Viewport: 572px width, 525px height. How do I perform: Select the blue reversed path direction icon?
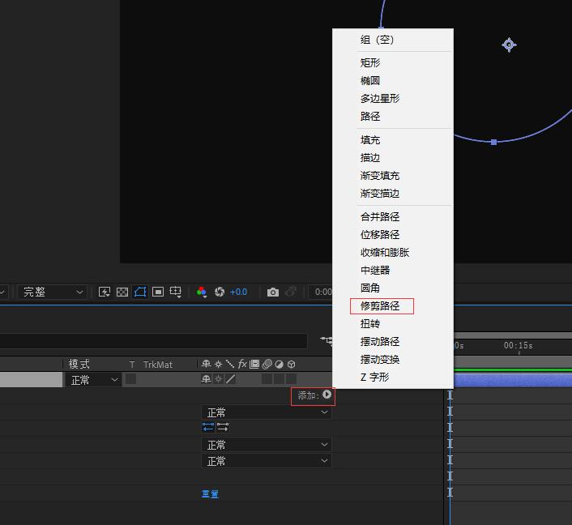[208, 427]
